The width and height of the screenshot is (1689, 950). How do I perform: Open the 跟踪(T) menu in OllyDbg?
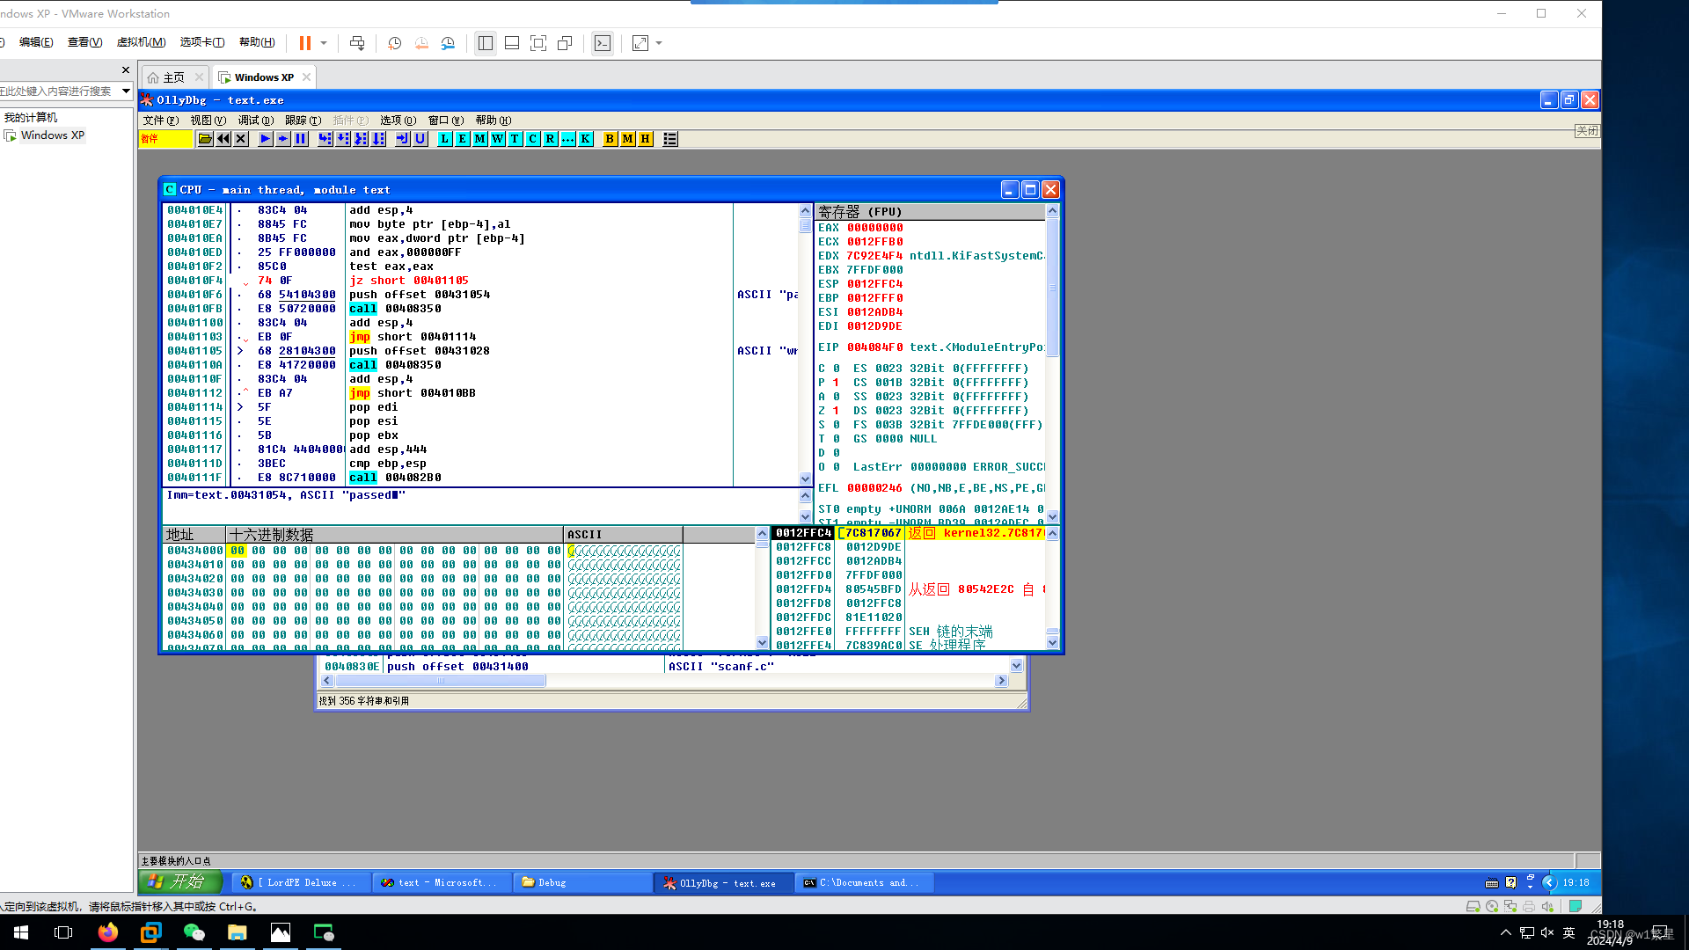pos(303,121)
